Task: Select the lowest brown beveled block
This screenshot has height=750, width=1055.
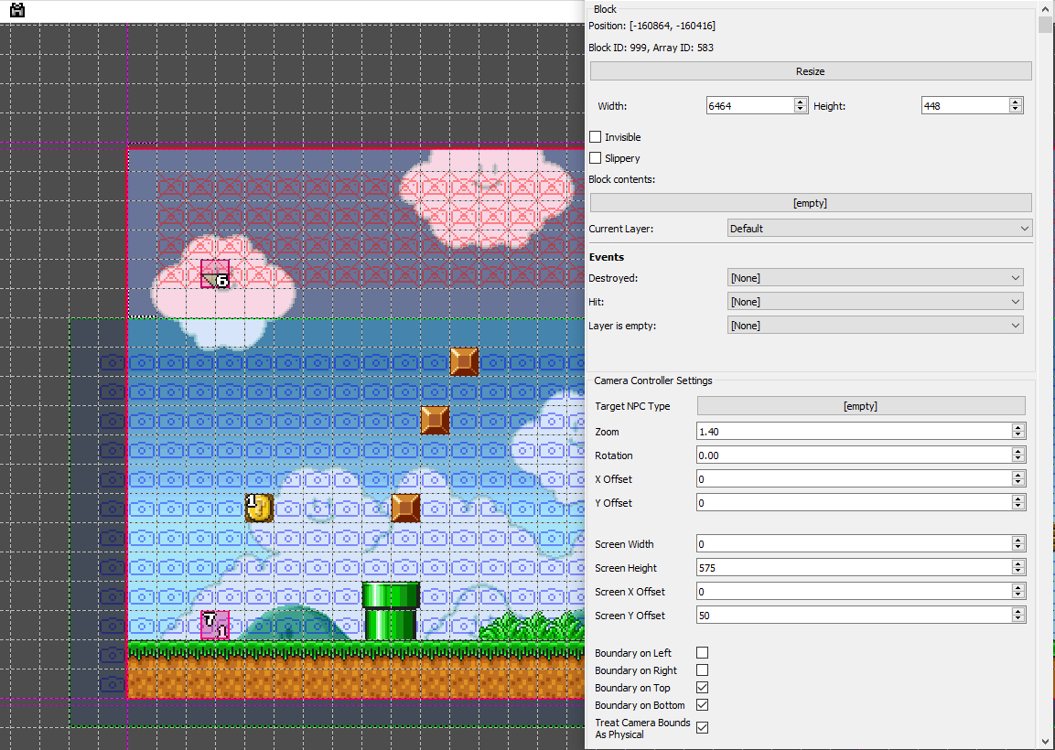Action: (405, 508)
